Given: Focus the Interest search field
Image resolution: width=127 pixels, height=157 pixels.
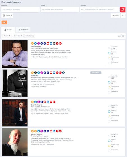Looking at the screenshot, I should 21,9.
